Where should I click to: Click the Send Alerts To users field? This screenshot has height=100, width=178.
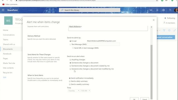coord(108,28)
